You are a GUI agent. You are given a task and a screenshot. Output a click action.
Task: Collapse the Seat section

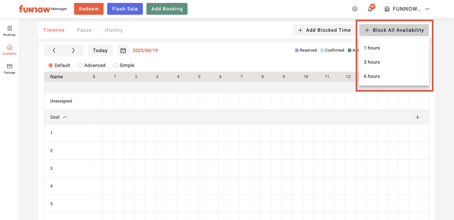tap(65, 117)
